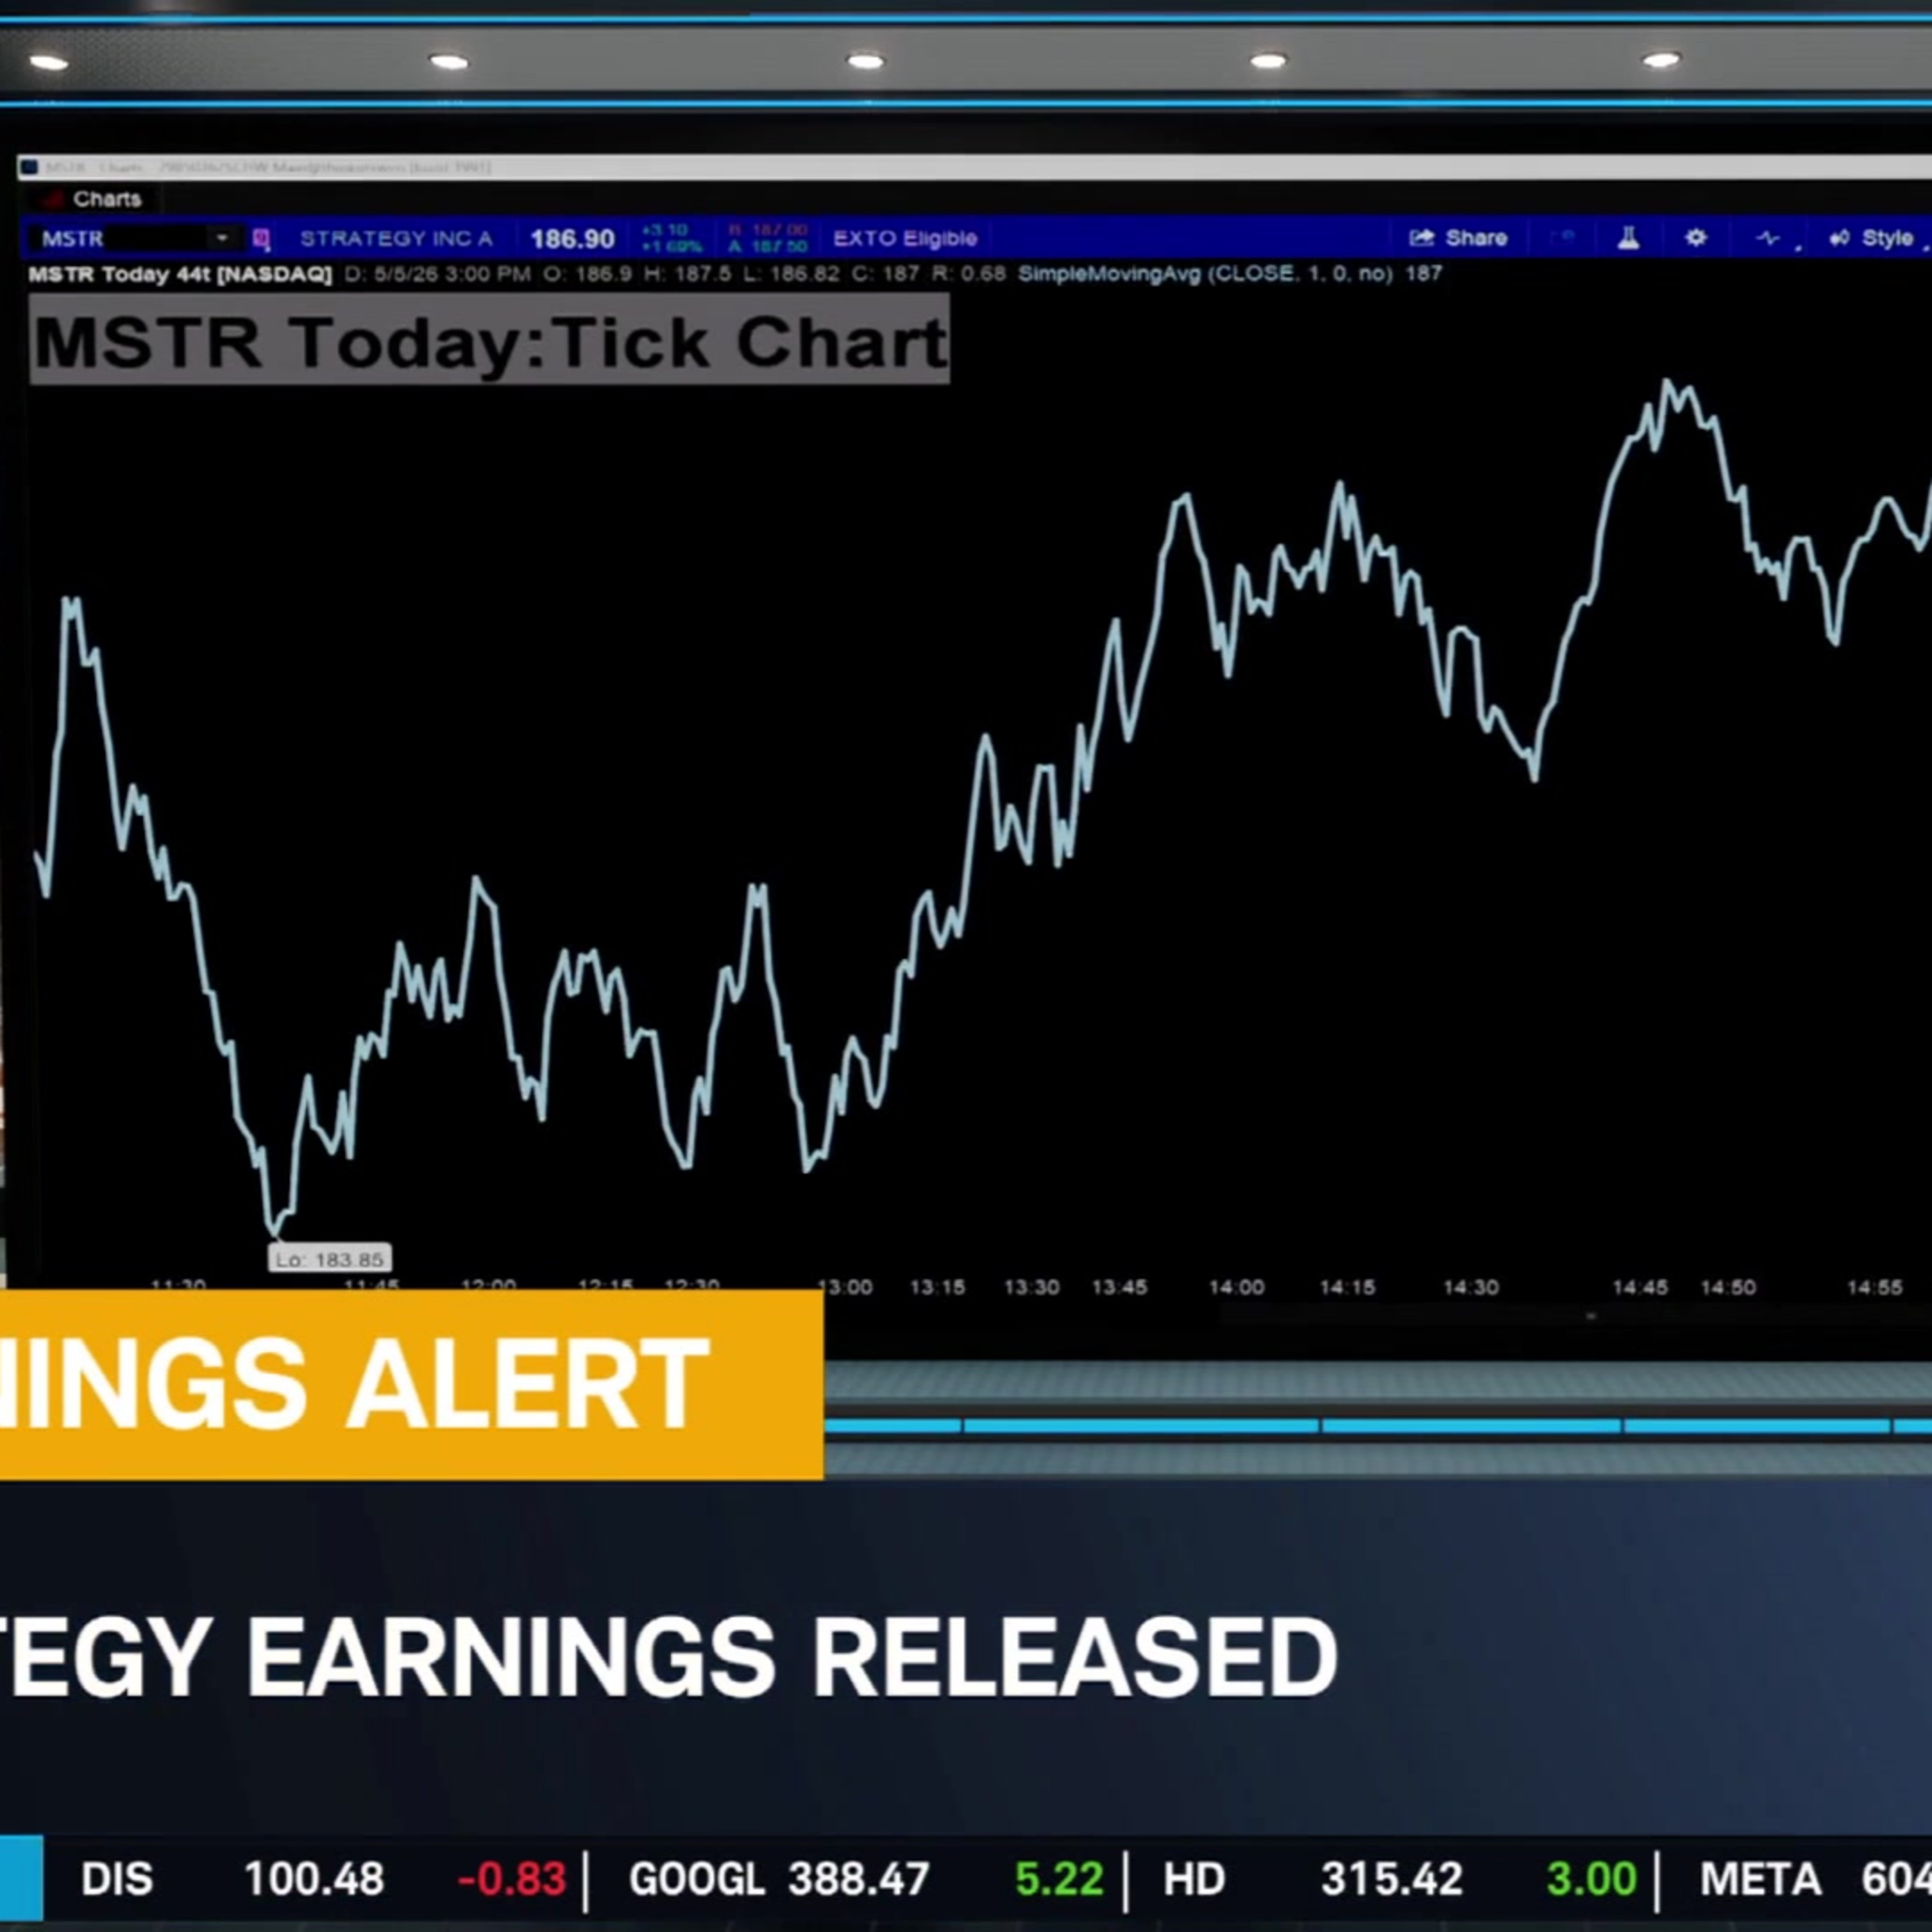Click the L: 186.82 low value
Image resolution: width=1932 pixels, height=1932 pixels.
click(x=792, y=273)
